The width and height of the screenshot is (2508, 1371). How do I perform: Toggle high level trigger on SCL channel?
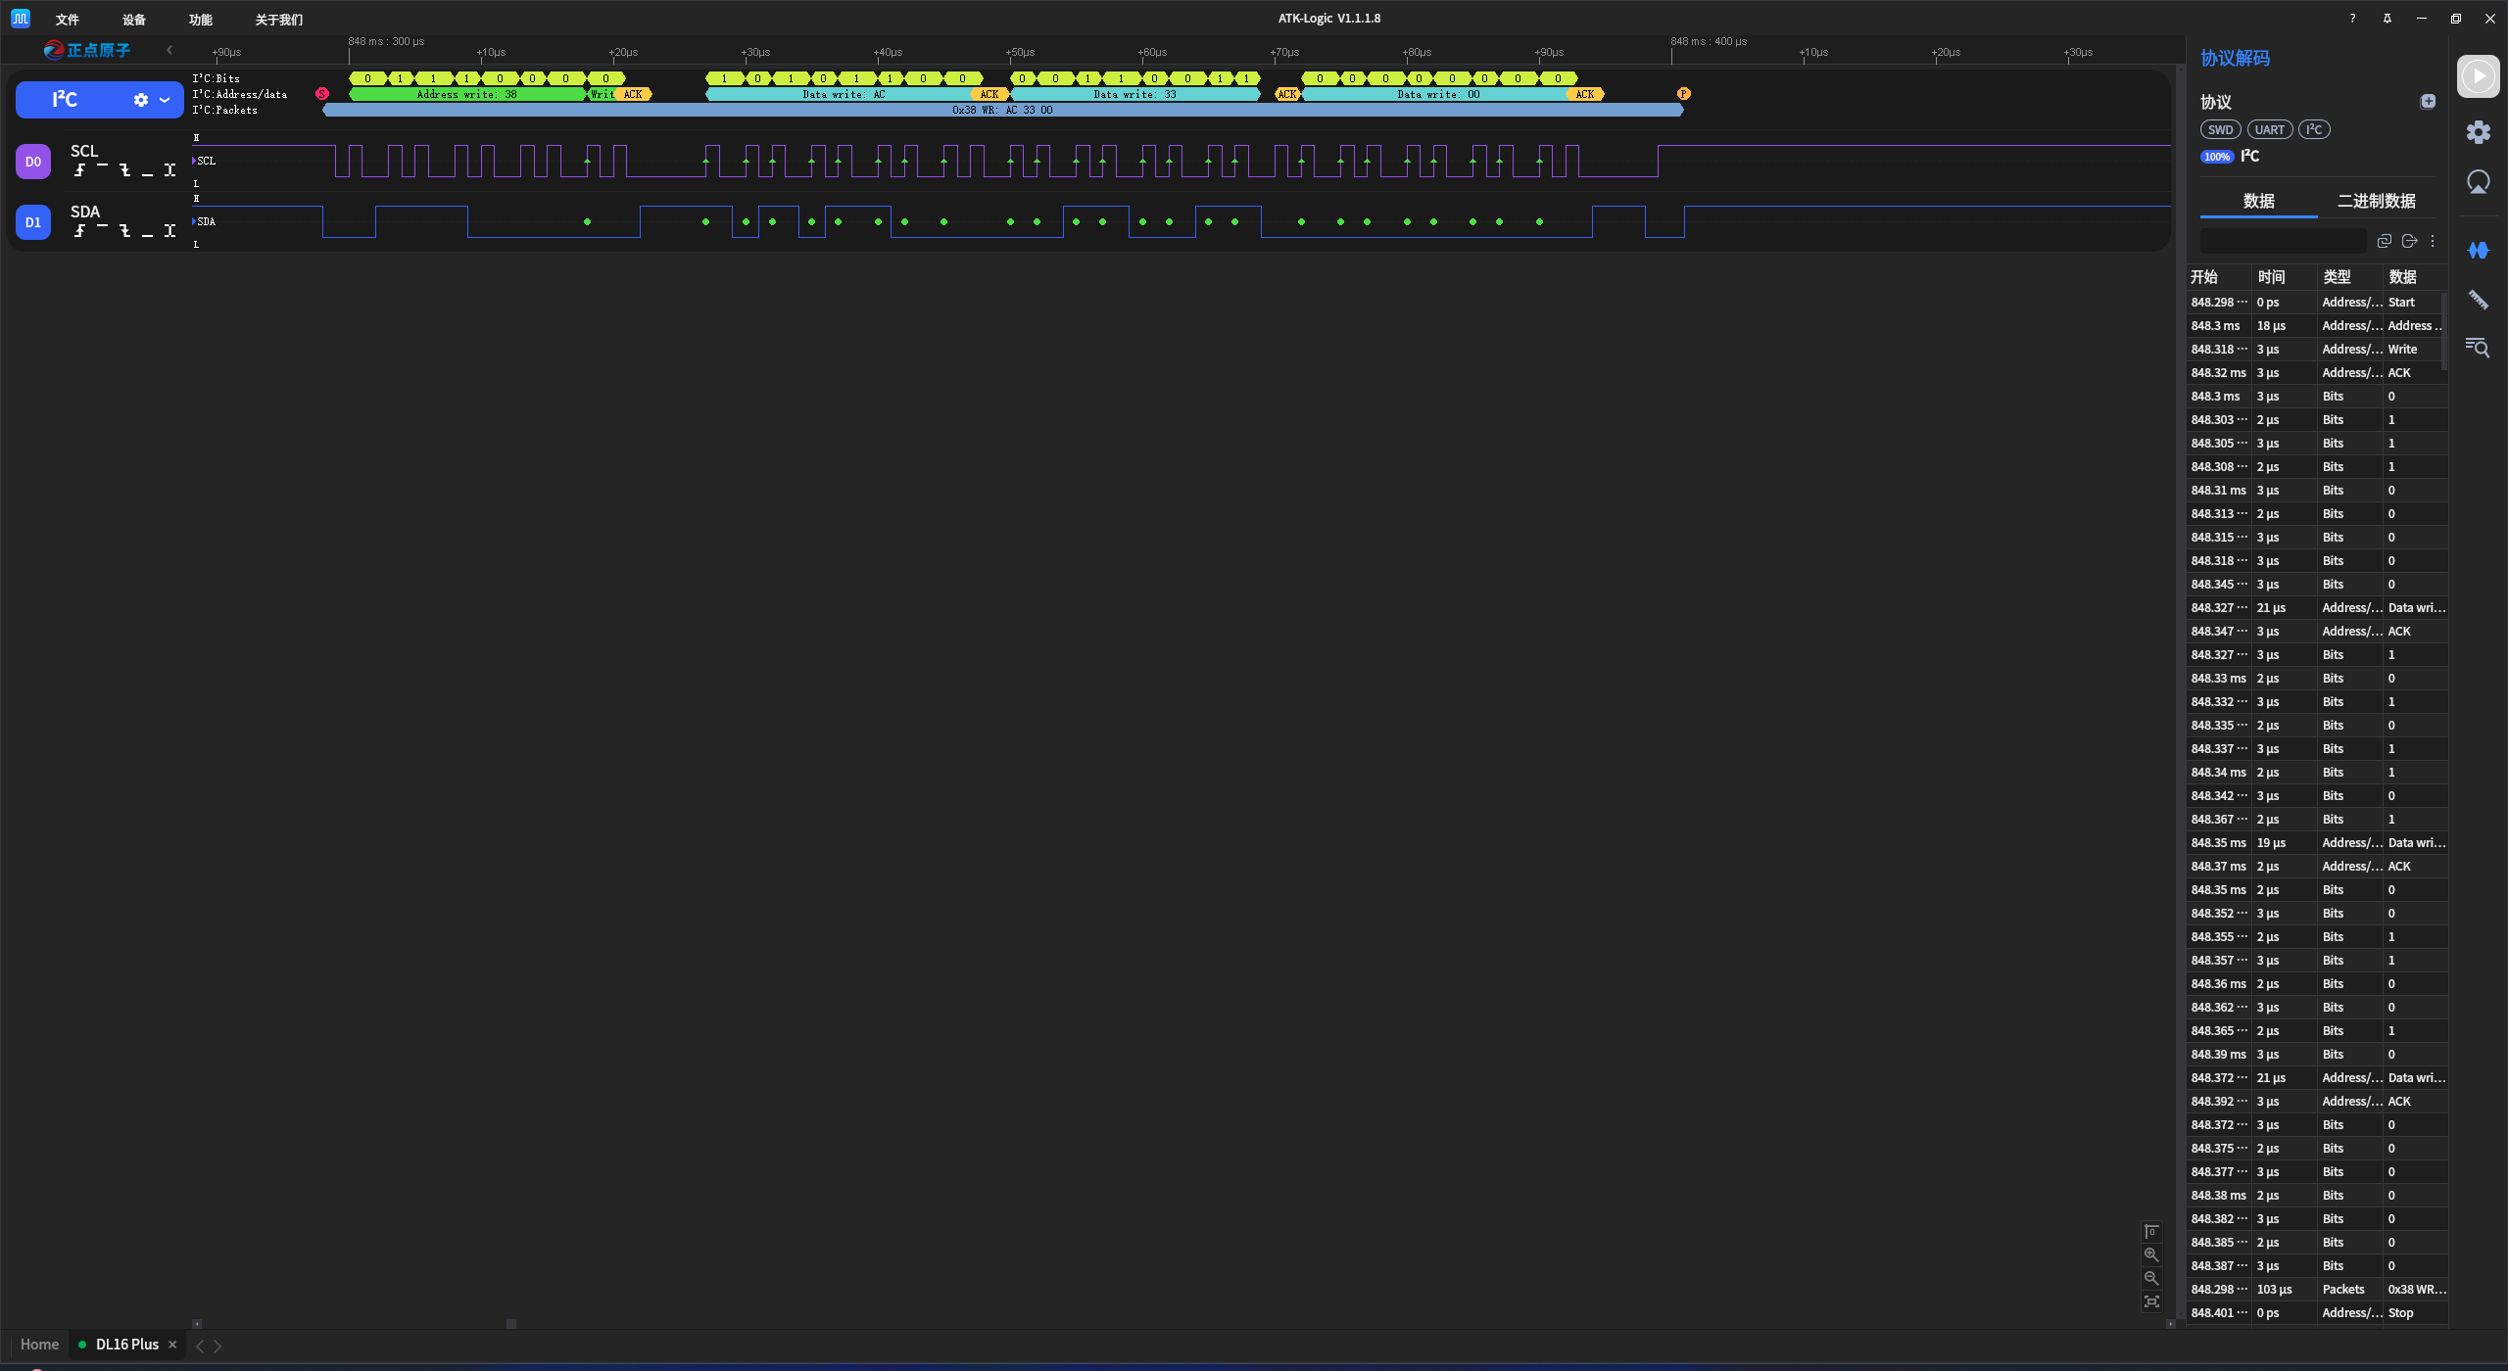tap(102, 166)
